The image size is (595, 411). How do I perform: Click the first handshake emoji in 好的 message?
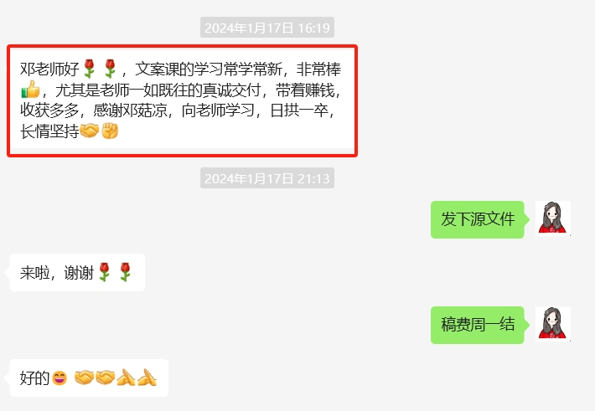(84, 378)
